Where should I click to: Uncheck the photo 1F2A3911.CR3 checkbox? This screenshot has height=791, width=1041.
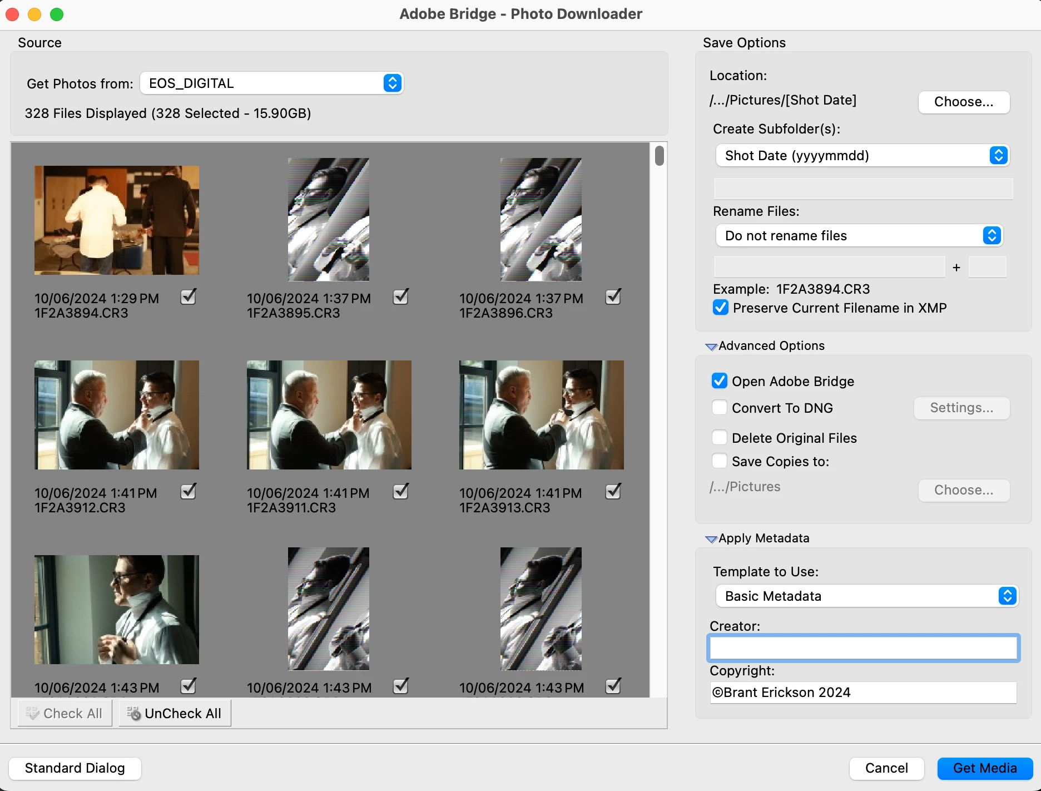pyautogui.click(x=401, y=492)
